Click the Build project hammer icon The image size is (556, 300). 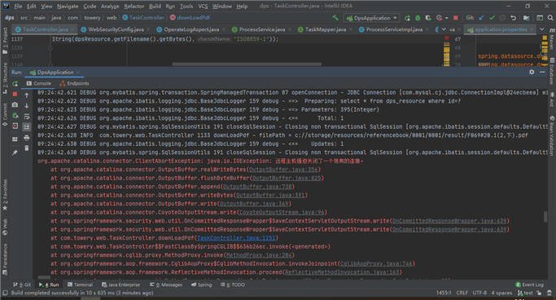(x=335, y=17)
